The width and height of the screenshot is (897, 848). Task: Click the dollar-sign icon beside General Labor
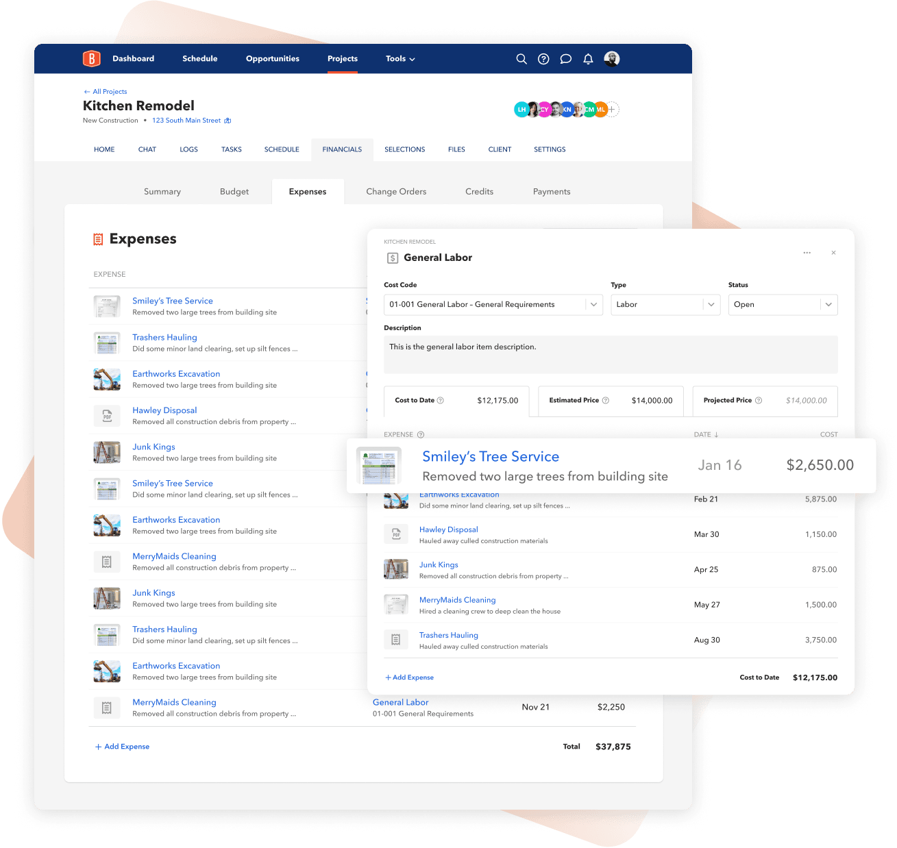click(x=392, y=258)
